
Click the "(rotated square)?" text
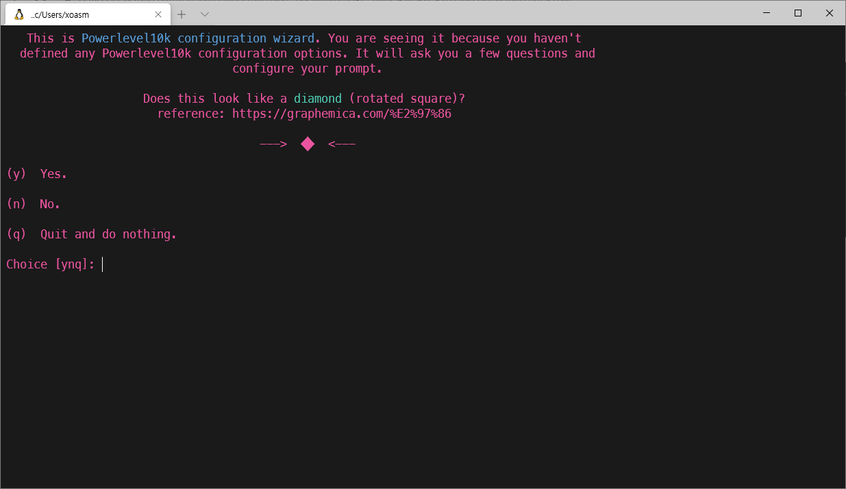coord(407,99)
